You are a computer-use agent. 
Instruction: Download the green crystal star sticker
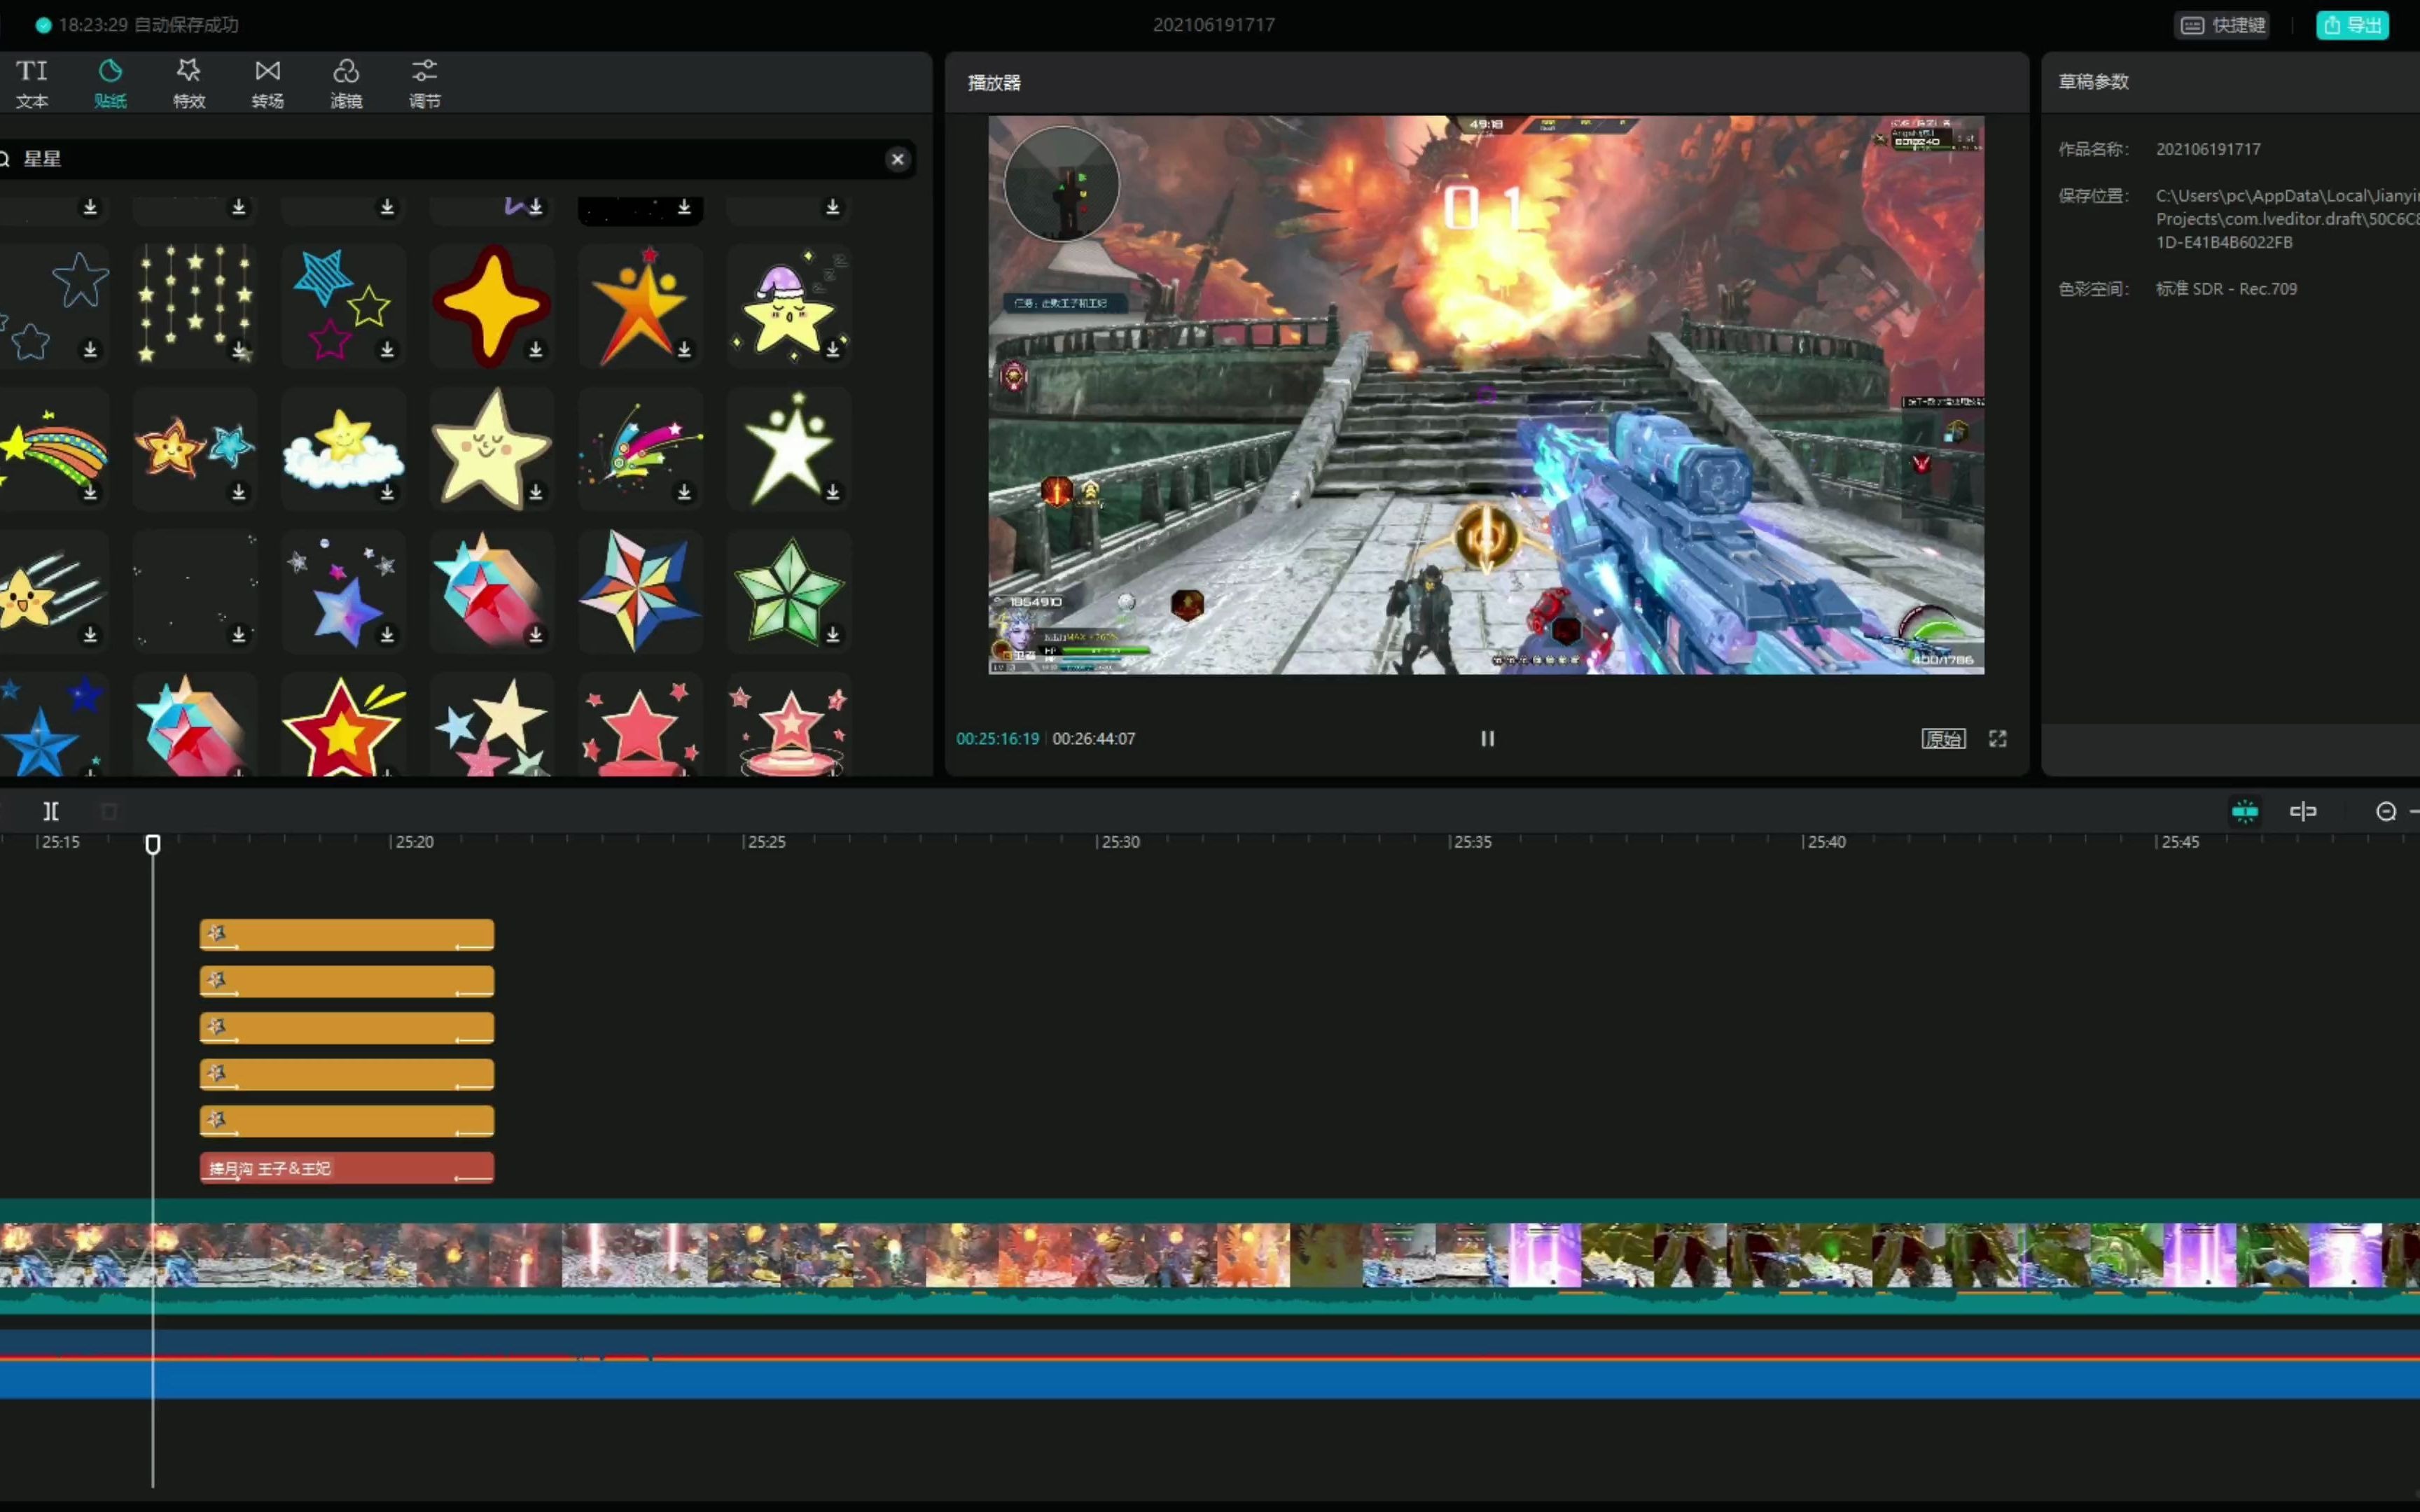tap(833, 635)
